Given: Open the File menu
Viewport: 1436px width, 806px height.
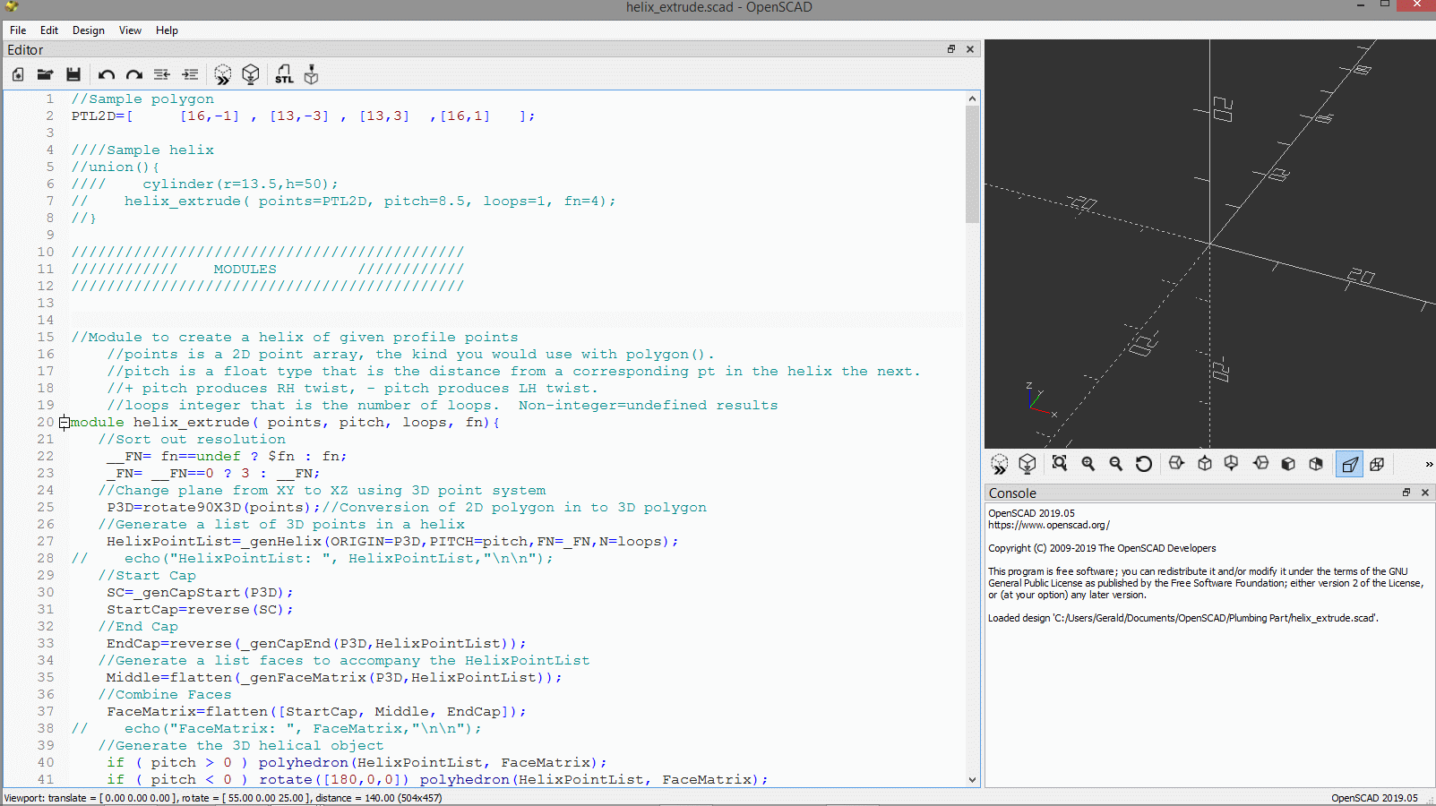Looking at the screenshot, I should coord(18,30).
